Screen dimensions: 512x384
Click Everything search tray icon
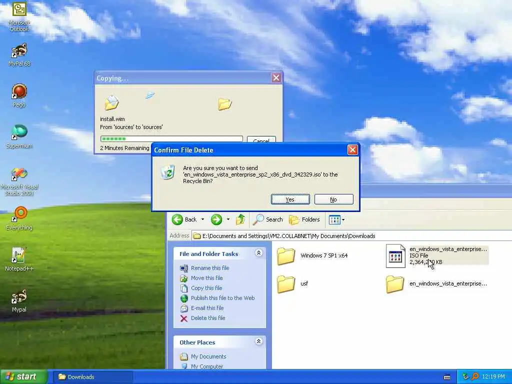click(475, 377)
